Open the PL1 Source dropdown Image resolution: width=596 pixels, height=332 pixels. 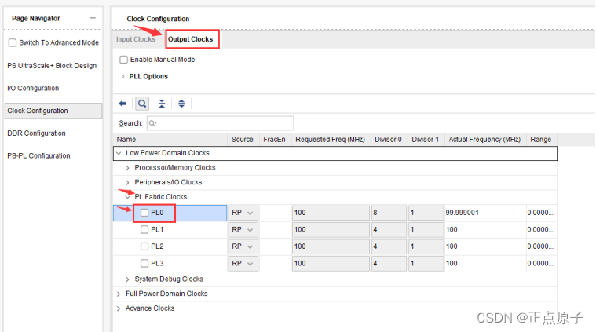click(243, 229)
